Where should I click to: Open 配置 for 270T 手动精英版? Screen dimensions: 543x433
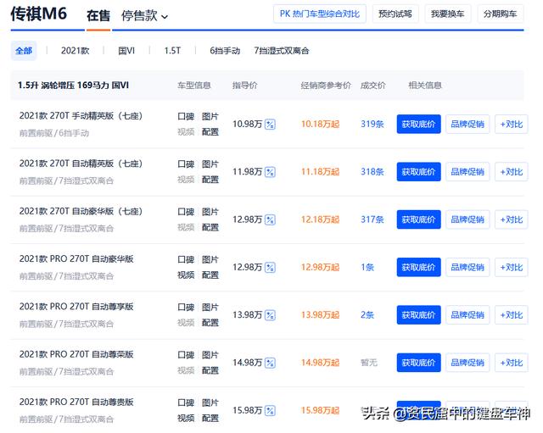coord(210,132)
